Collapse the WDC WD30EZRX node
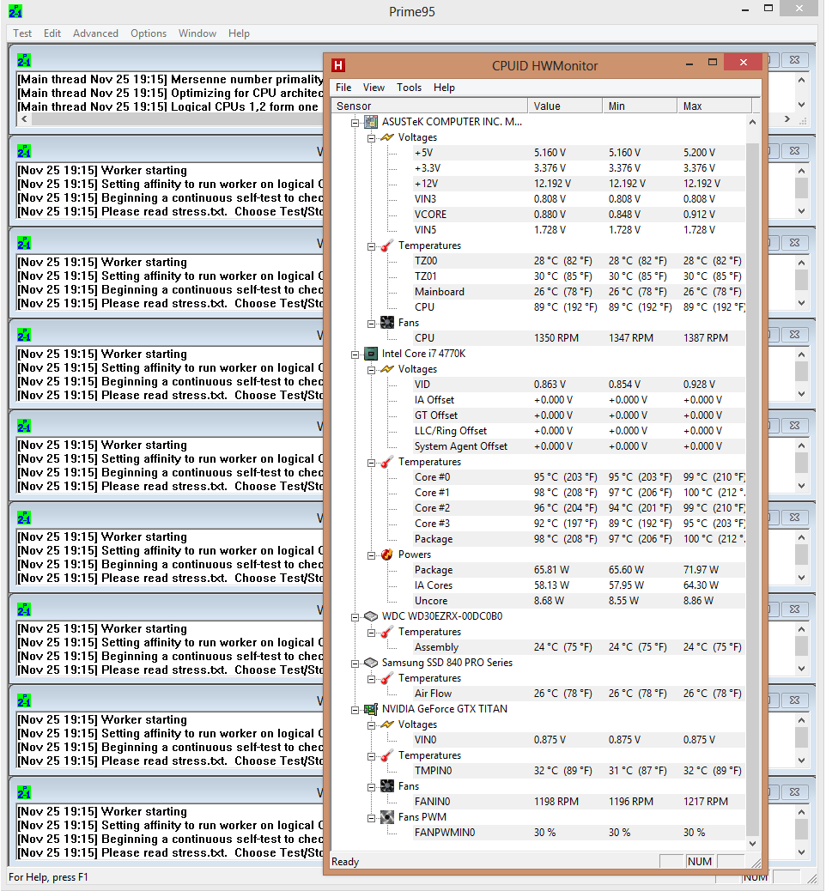Viewport: 826px width, 891px height. click(x=355, y=617)
